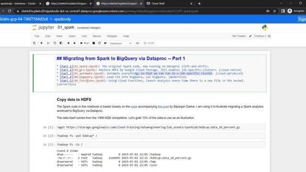Click the third-party cookies blocked eye icon
This screenshot has height=172, width=306.
coord(268,11)
